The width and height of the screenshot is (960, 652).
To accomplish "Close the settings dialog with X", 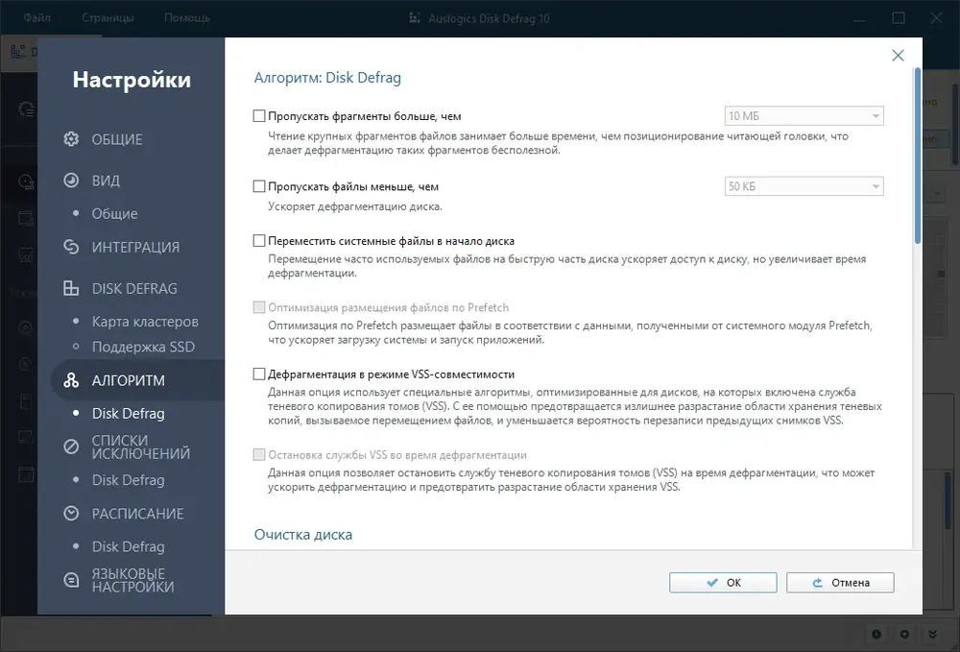I will pos(898,55).
